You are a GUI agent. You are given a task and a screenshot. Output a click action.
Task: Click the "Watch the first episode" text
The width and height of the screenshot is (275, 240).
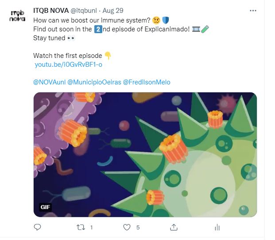[x=68, y=56]
